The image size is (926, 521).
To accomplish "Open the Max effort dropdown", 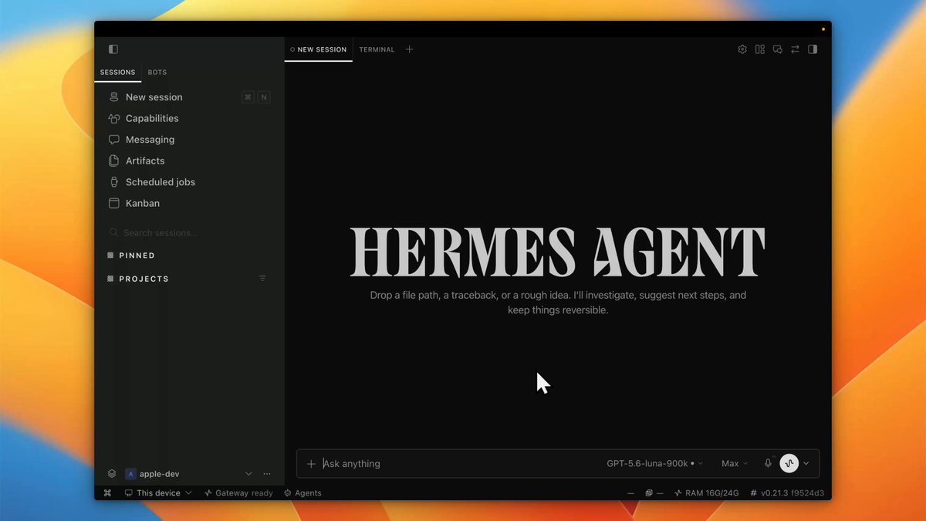I will (x=735, y=464).
